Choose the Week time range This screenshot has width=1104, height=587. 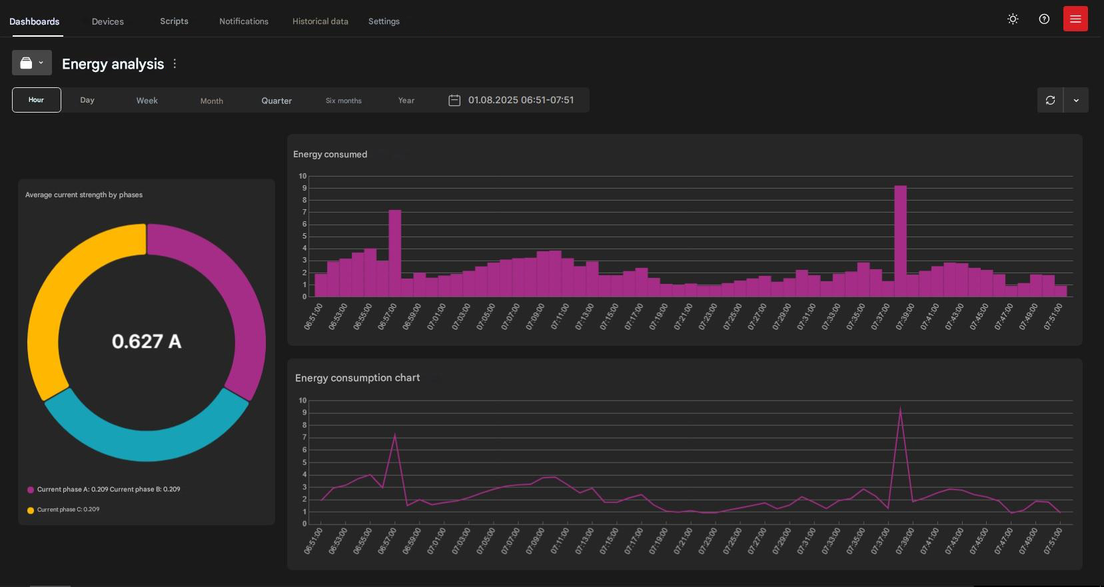147,101
